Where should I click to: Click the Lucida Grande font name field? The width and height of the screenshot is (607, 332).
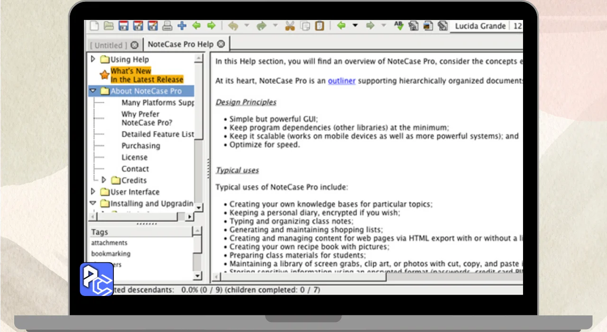coord(480,26)
